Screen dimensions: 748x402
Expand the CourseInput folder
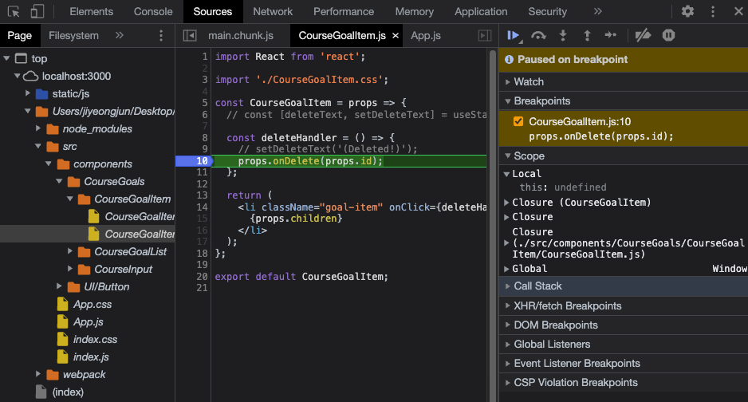point(69,269)
